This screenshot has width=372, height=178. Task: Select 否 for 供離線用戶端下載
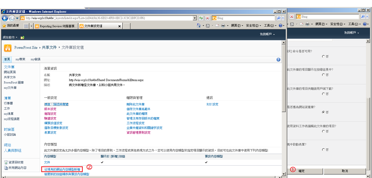pos(323,94)
